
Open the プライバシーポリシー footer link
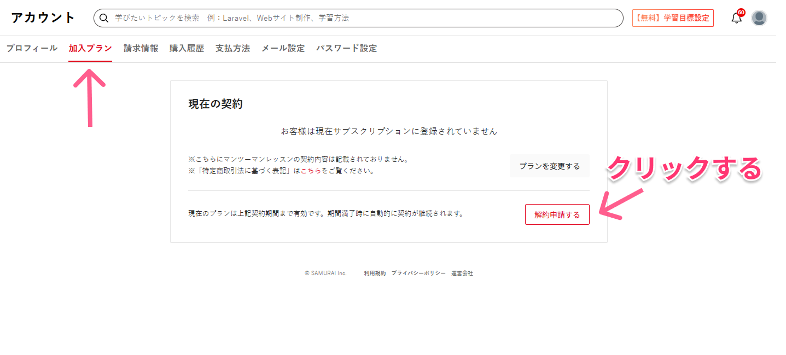coord(418,273)
